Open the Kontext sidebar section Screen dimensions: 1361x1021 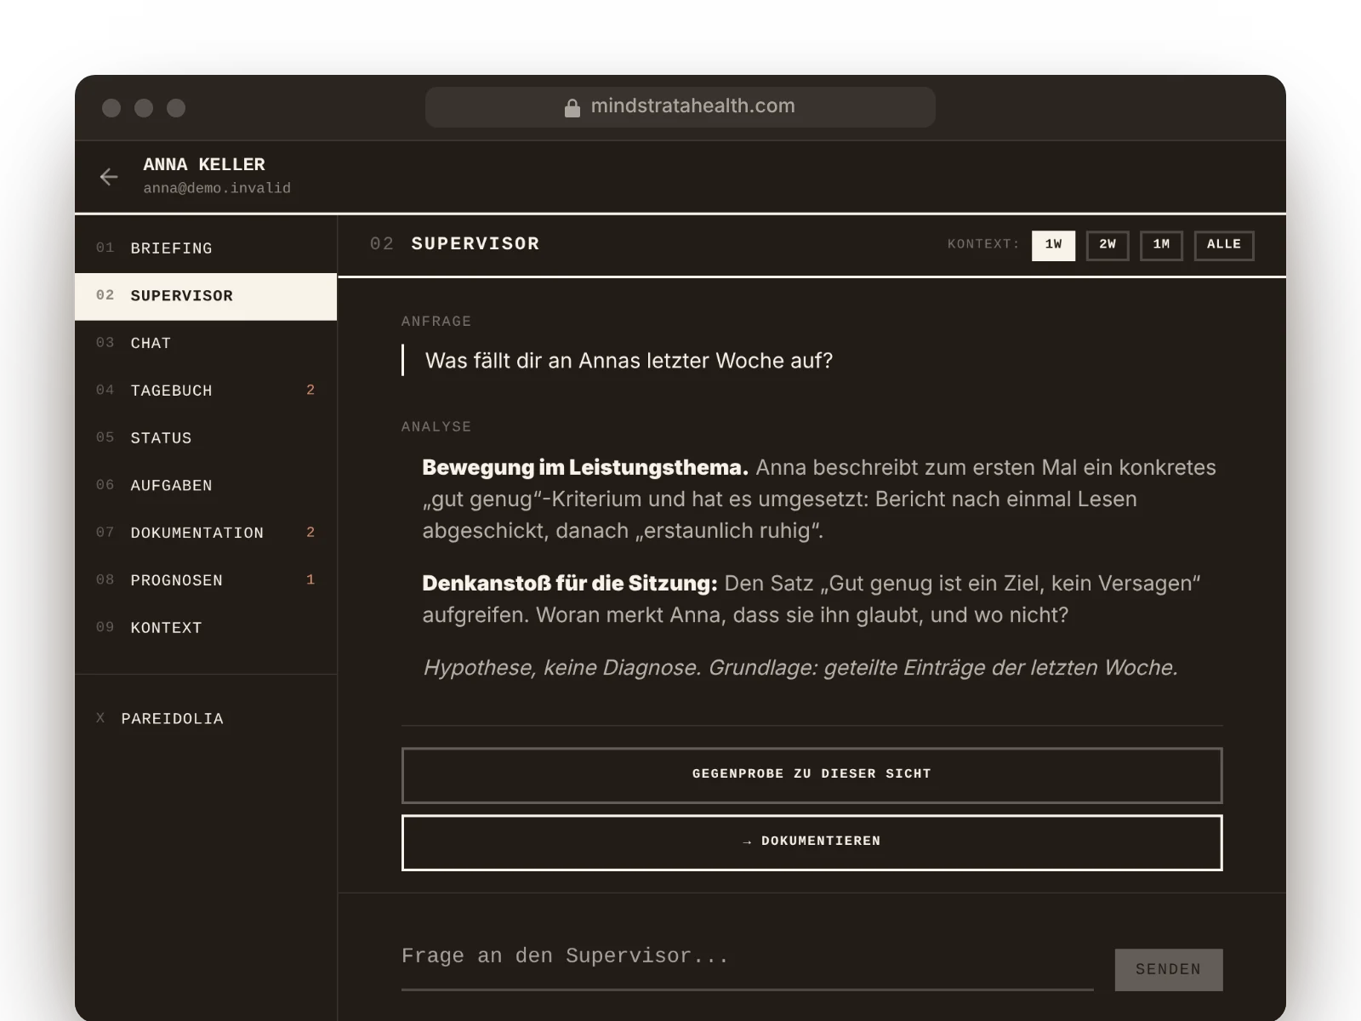click(x=206, y=628)
